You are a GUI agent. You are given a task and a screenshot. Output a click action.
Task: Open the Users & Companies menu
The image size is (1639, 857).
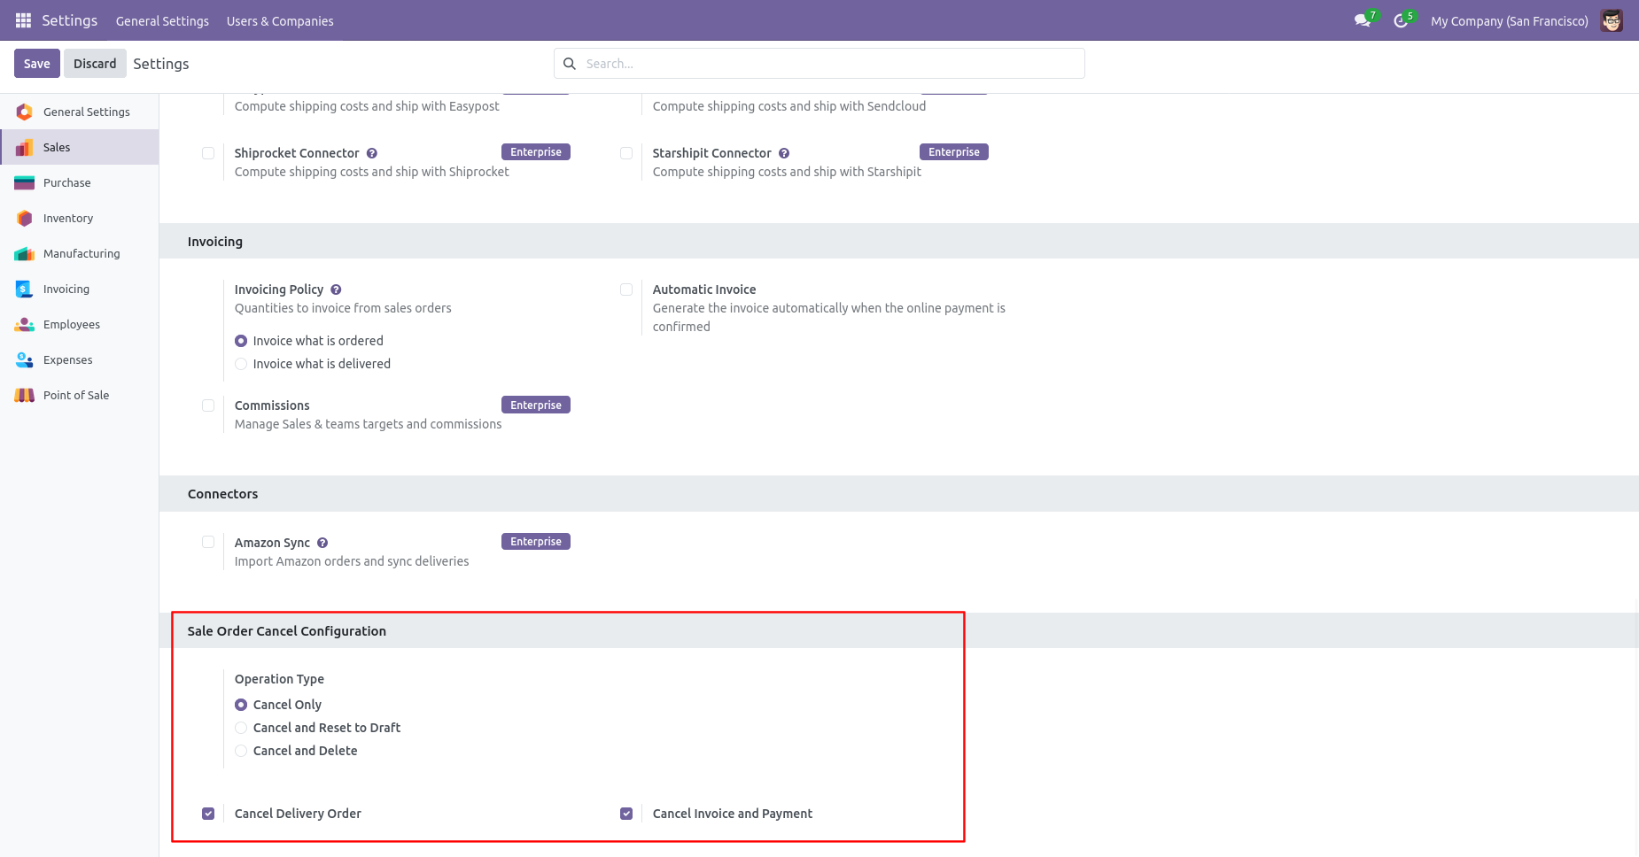280,21
